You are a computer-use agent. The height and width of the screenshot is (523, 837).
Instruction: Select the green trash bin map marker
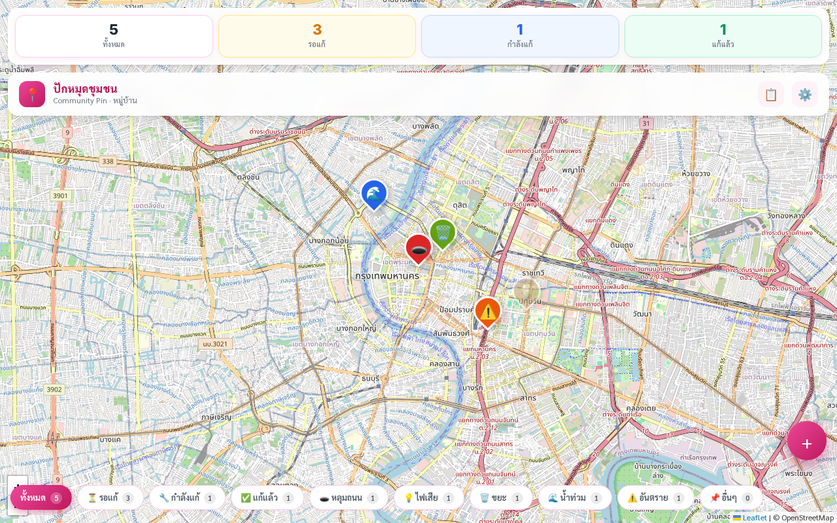(x=443, y=233)
